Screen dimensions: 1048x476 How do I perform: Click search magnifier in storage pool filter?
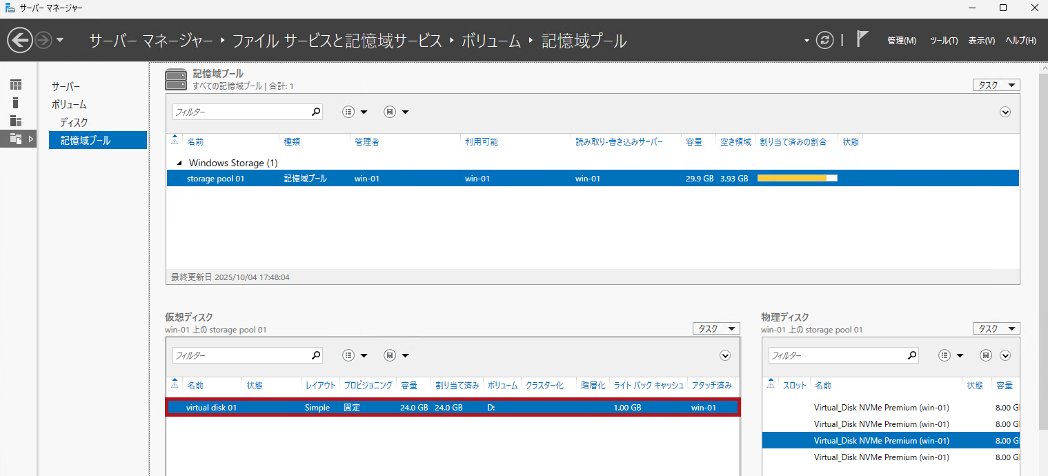click(x=316, y=112)
